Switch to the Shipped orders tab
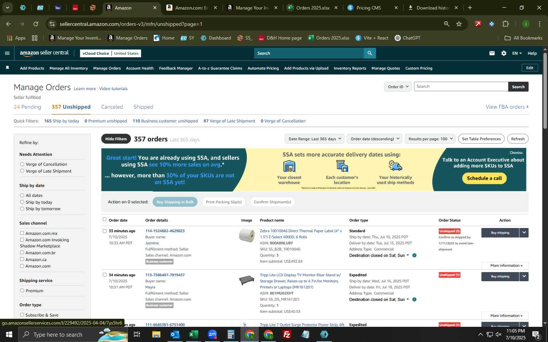The width and height of the screenshot is (548, 342). [x=143, y=107]
